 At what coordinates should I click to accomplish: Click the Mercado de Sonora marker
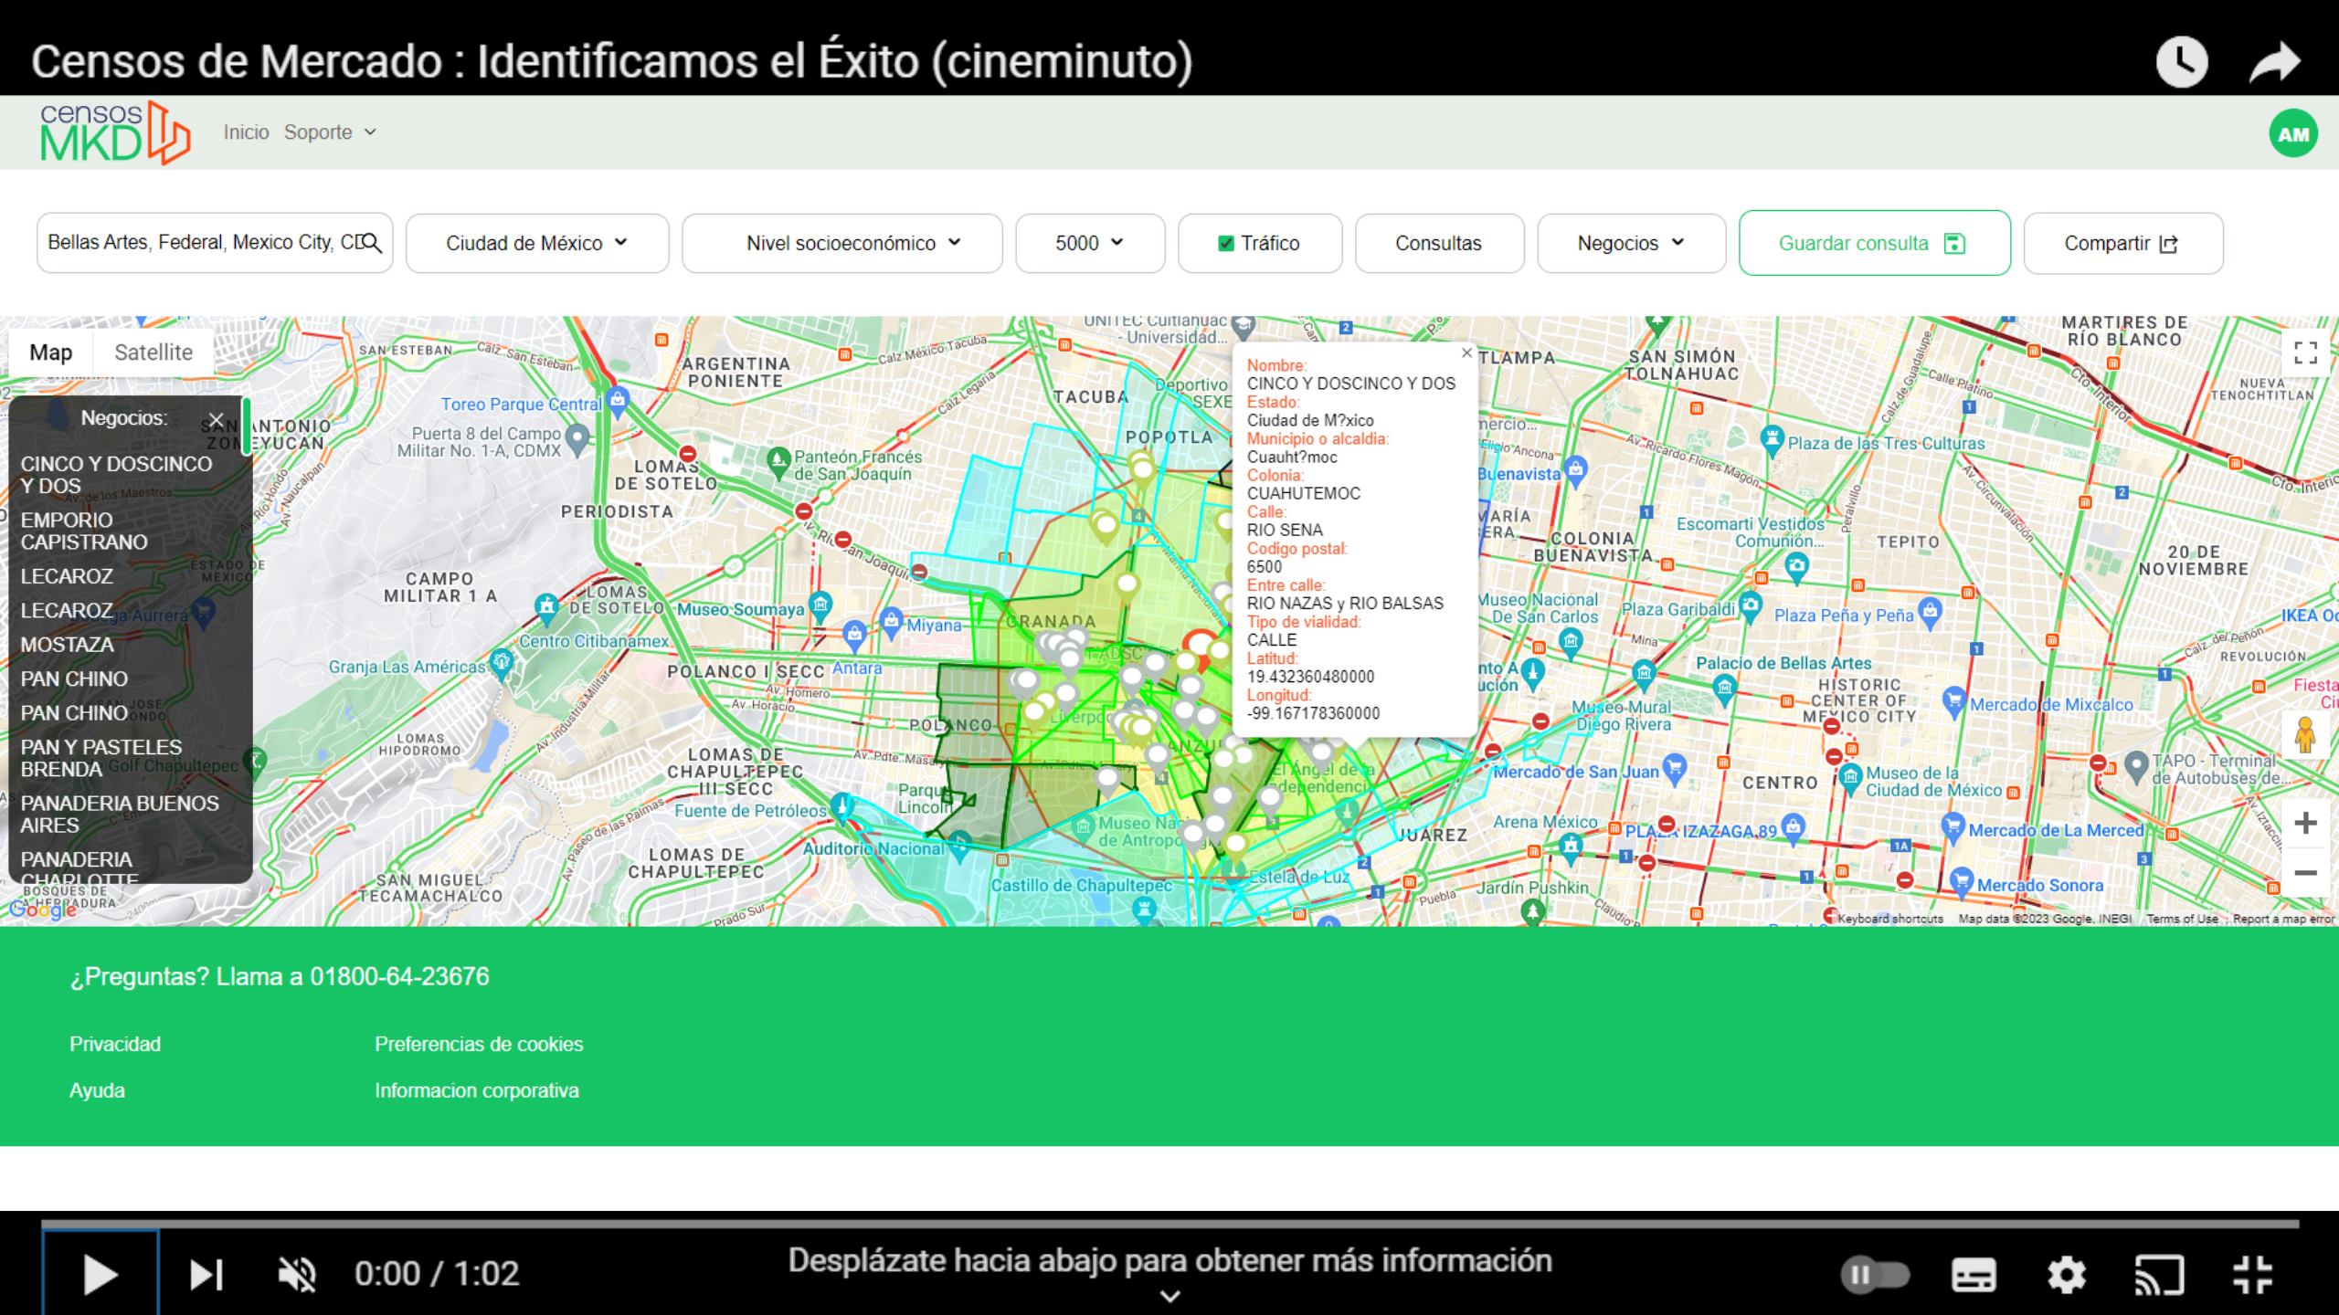[1960, 881]
